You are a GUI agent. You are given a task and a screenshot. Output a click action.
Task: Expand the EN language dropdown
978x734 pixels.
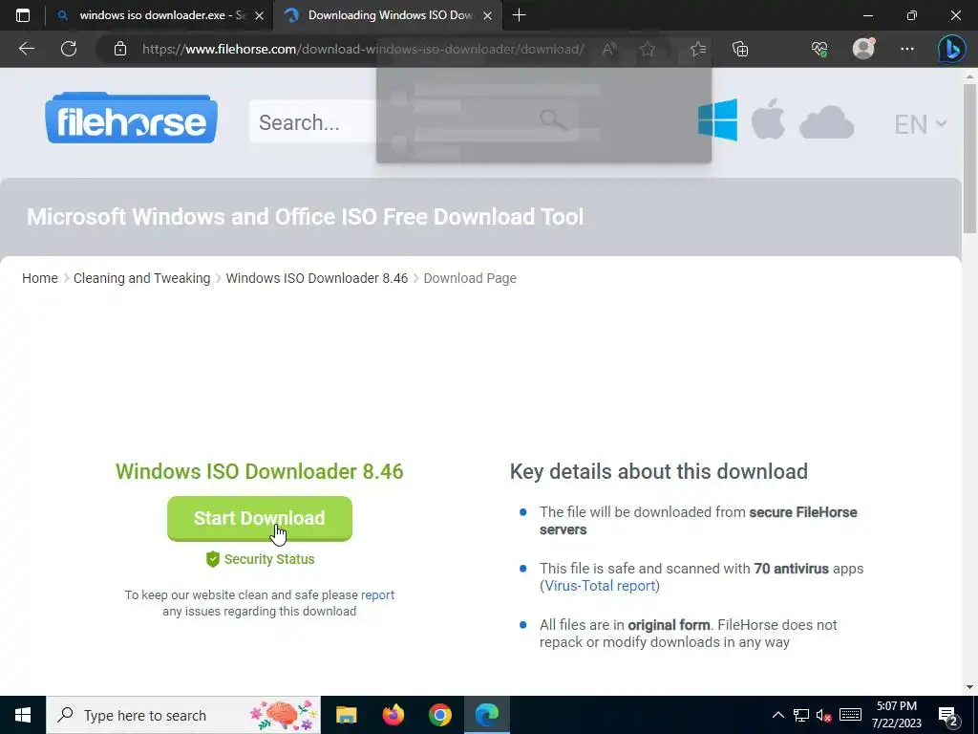[921, 124]
